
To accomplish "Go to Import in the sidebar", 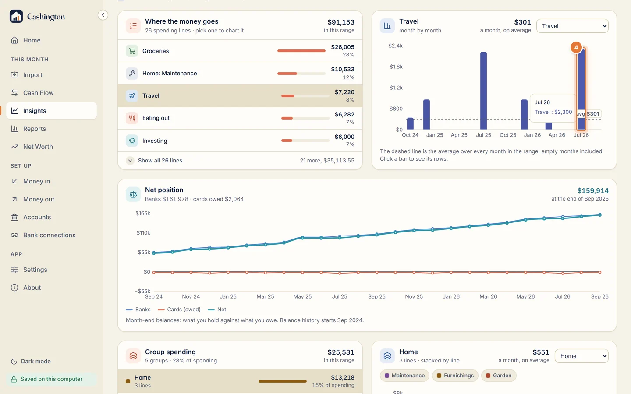I will coord(52,75).
